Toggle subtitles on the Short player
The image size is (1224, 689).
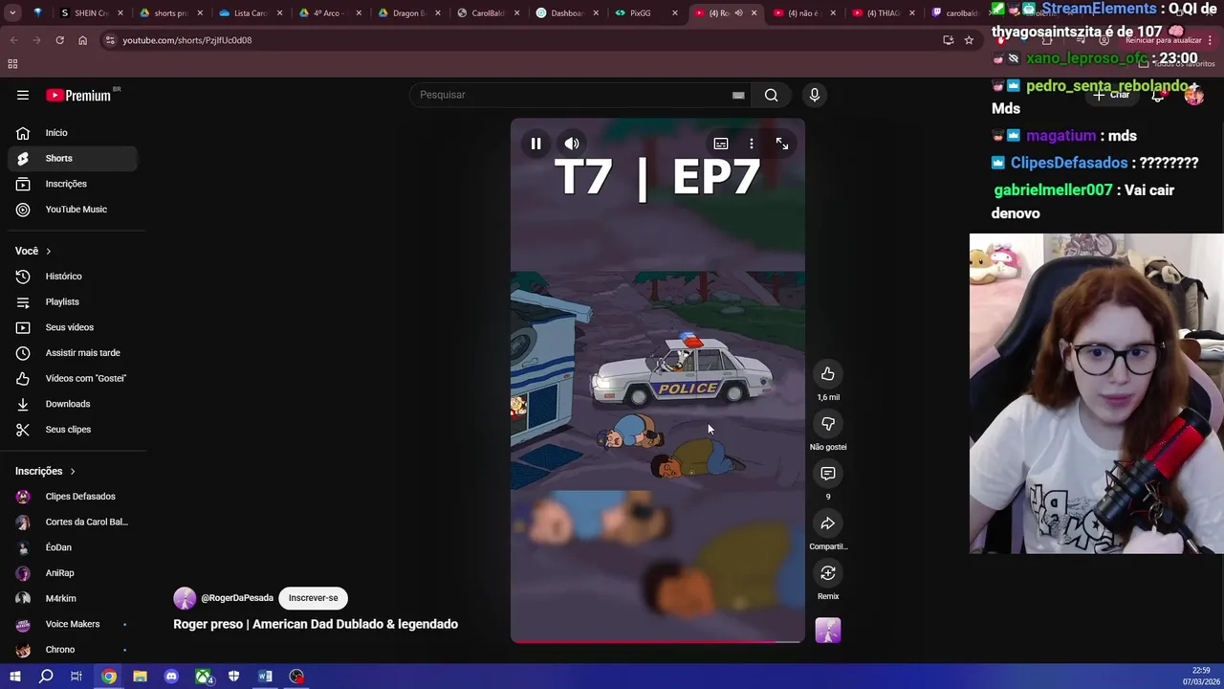click(x=721, y=144)
